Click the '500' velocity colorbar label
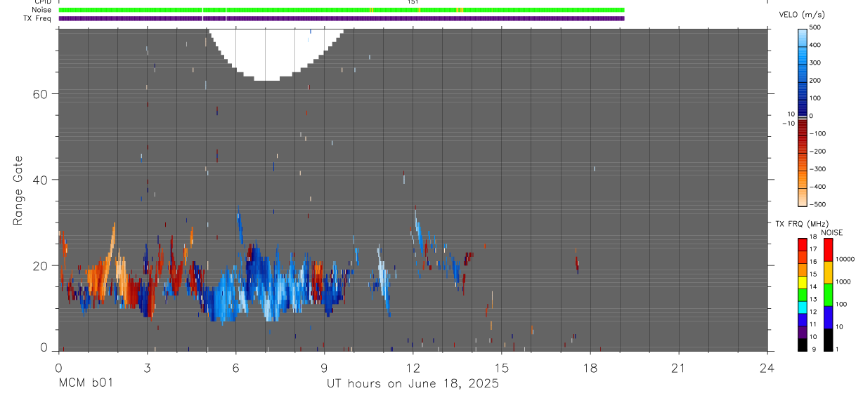This screenshot has height=398, width=863. [x=815, y=27]
